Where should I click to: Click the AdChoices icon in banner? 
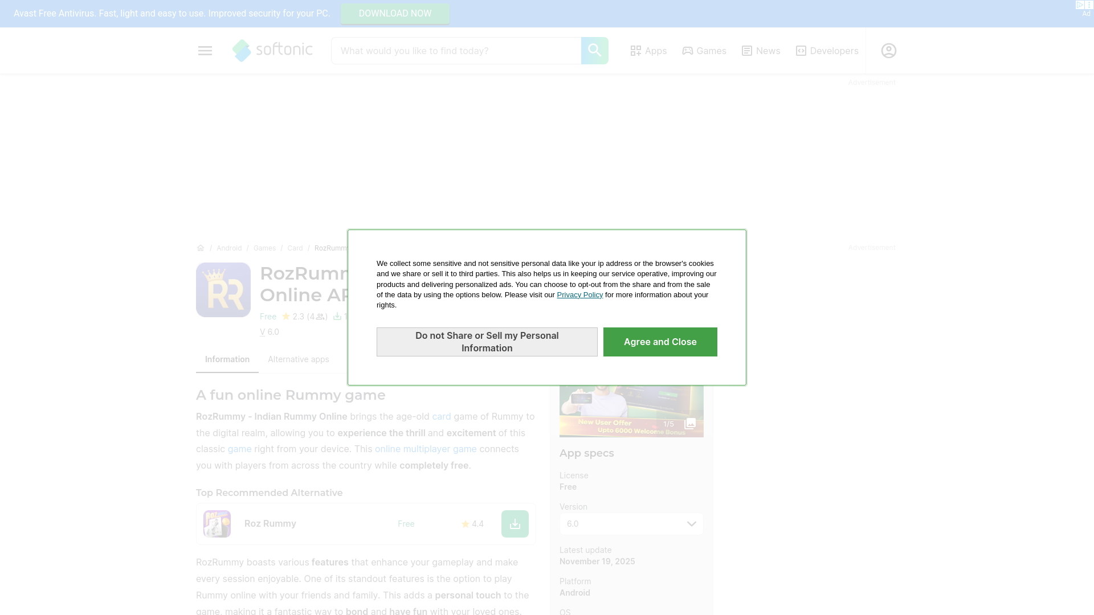coord(1080,5)
